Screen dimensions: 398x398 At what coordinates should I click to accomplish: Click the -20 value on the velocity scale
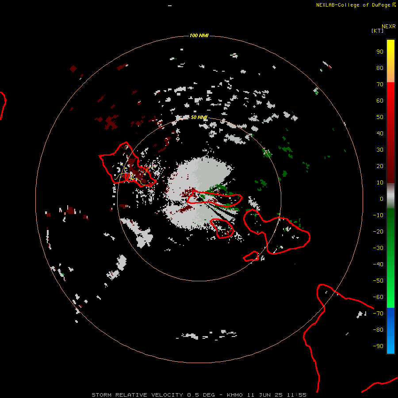pyautogui.click(x=378, y=231)
